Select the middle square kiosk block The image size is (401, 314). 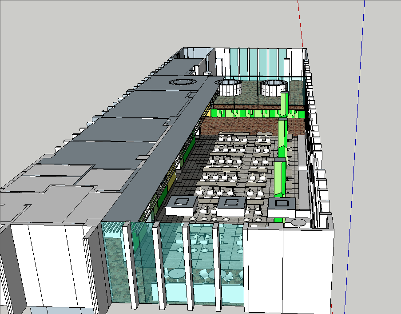tap(231, 206)
